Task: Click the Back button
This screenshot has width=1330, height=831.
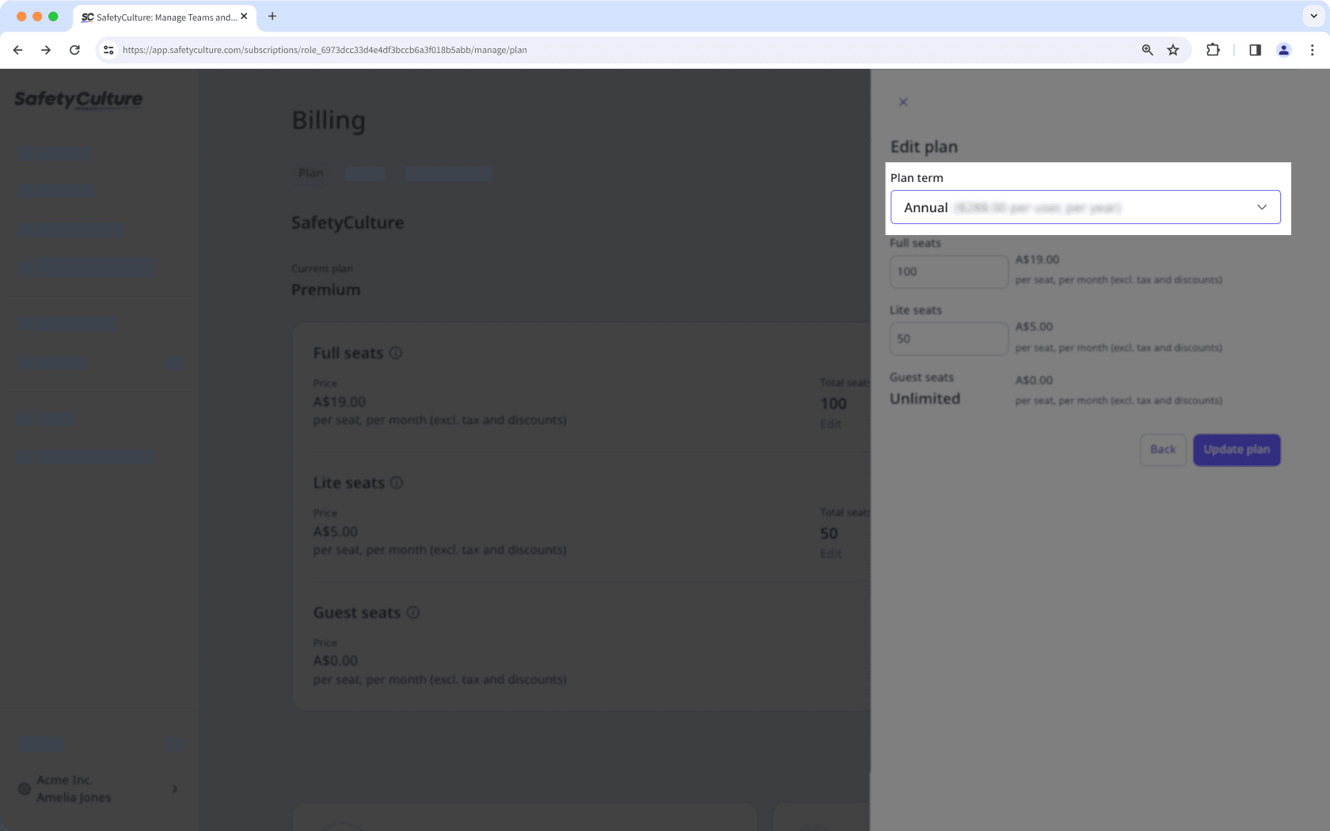Action: [x=1162, y=450]
